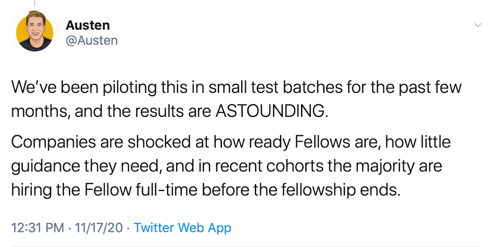This screenshot has width=499, height=247.
Task: Click Austen's cartoon profile avatar
Action: coord(35,33)
